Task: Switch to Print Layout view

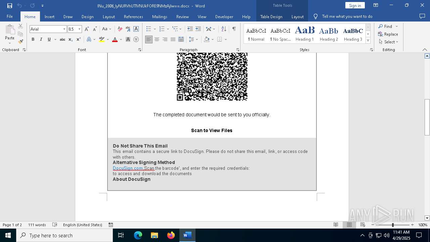Action: tap(349, 225)
